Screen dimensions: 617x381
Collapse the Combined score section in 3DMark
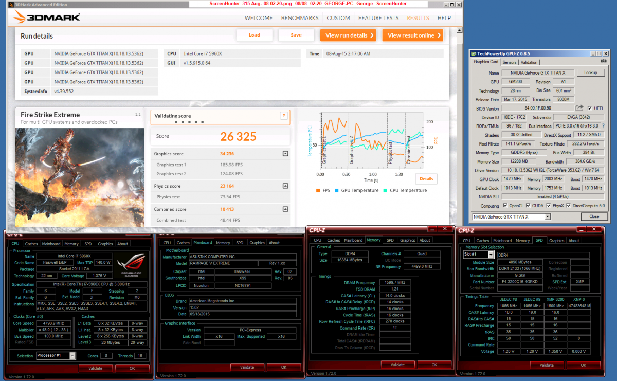tap(285, 209)
